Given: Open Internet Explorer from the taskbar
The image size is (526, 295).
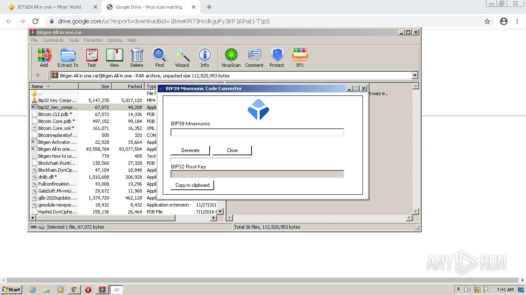Looking at the screenshot, I should pos(33,290).
